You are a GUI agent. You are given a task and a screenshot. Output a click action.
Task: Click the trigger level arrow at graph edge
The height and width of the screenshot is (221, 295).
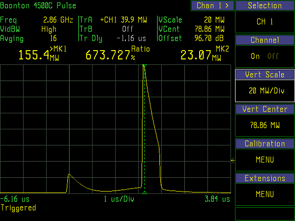(233, 159)
